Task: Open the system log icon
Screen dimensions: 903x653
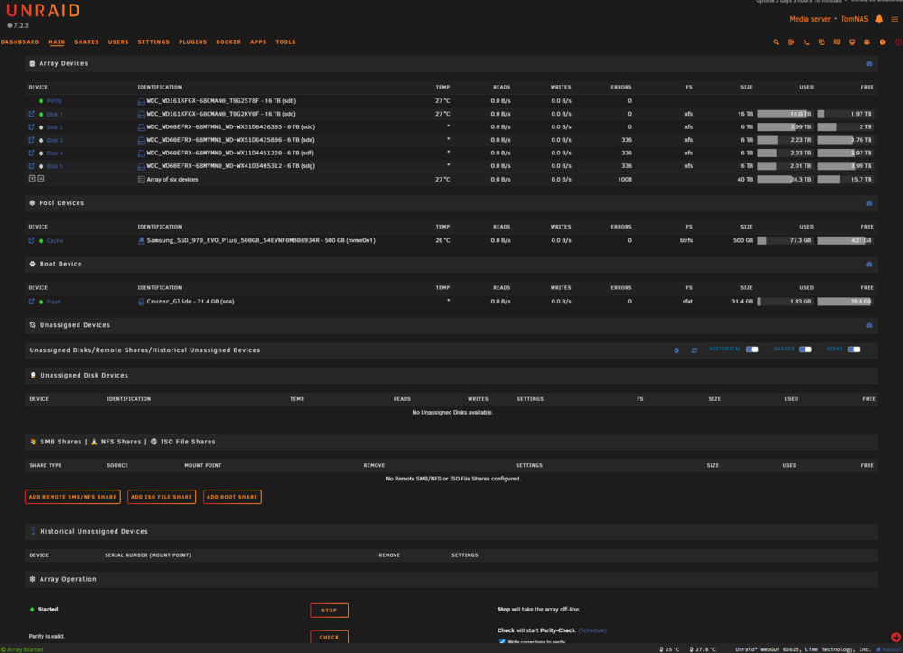Action: [x=867, y=42]
